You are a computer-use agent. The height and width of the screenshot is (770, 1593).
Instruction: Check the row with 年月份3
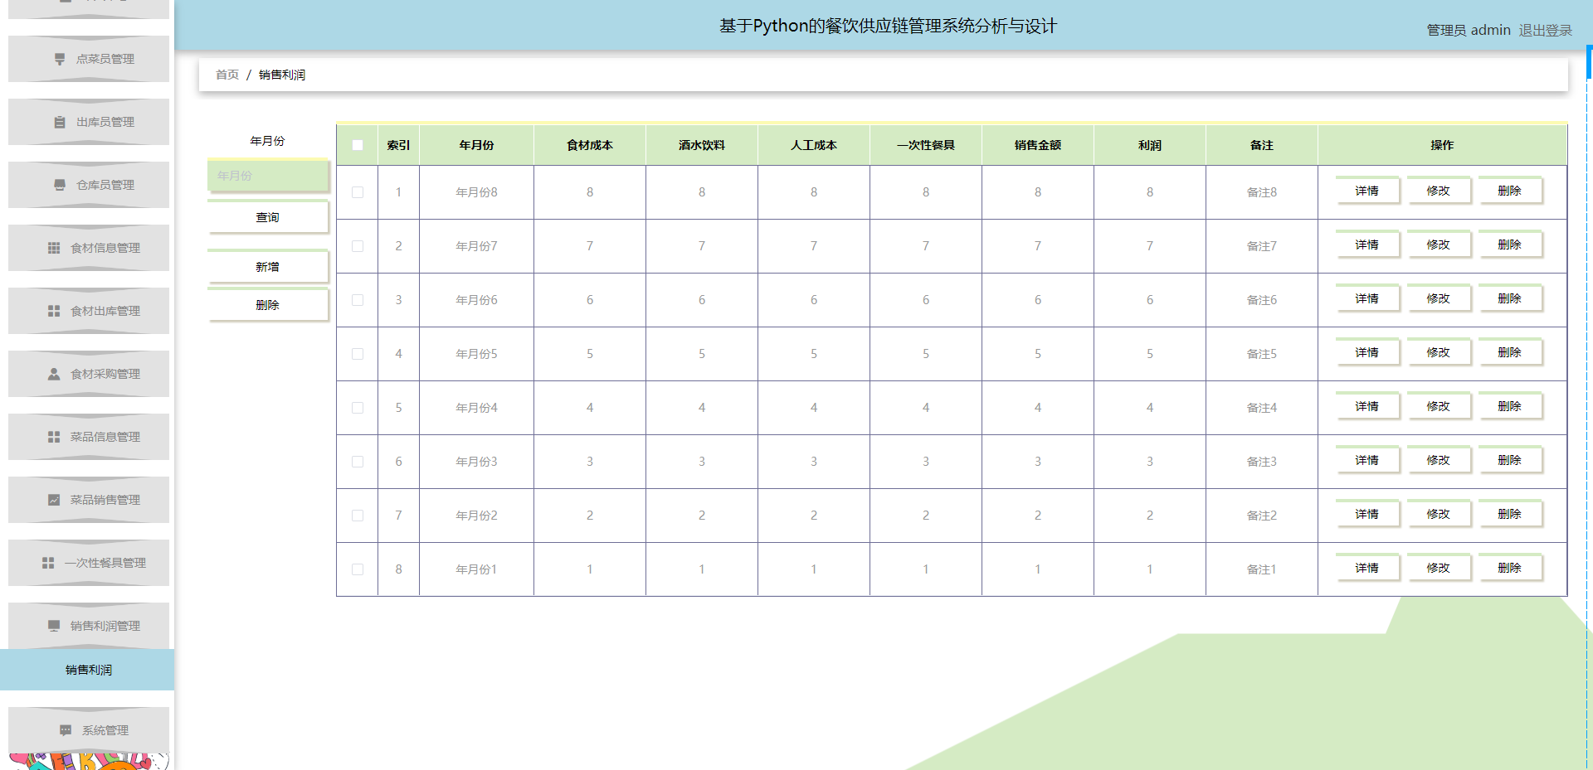point(358,462)
